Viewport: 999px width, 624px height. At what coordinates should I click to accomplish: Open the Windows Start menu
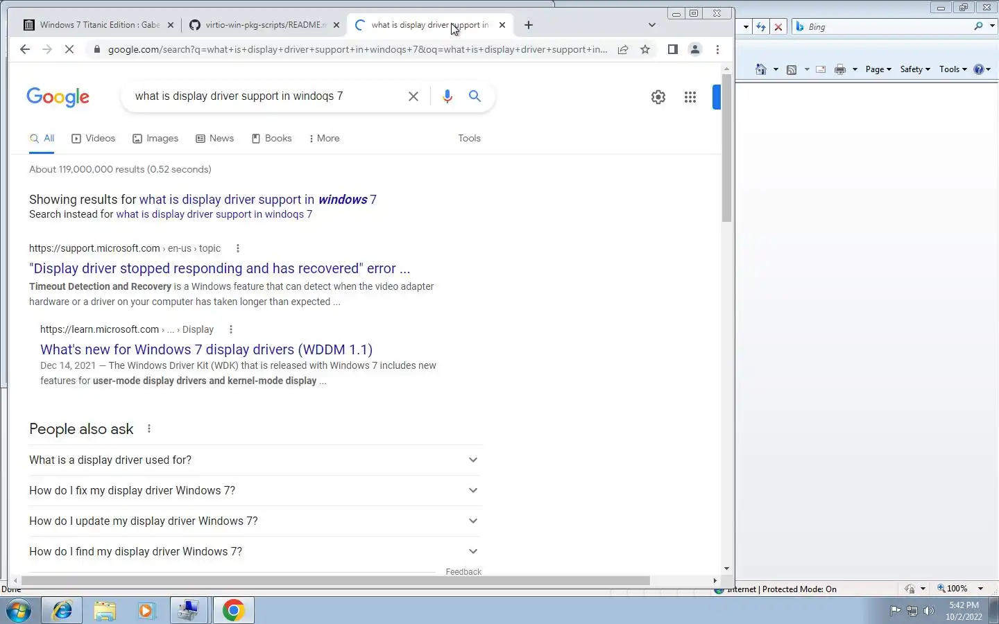pos(19,610)
